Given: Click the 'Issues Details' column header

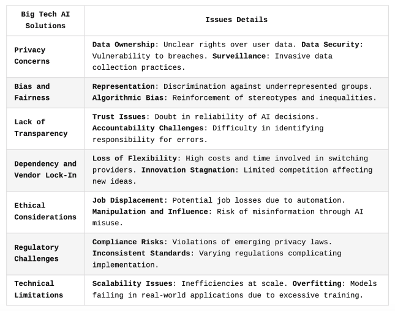Looking at the screenshot, I should (236, 20).
